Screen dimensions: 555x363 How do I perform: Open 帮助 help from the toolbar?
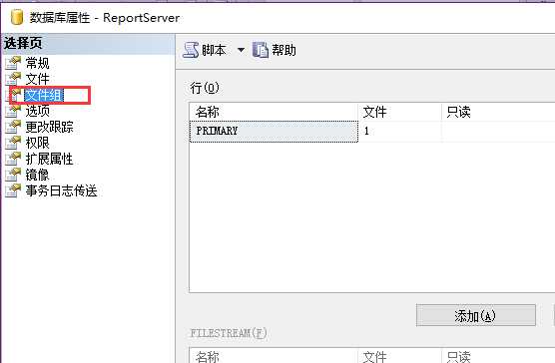(283, 50)
